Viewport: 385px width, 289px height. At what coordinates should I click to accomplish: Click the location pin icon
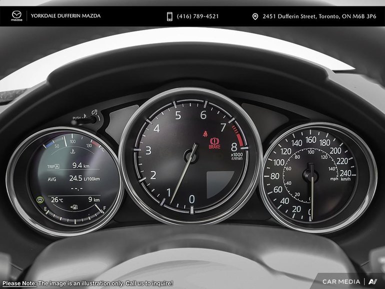[255, 16]
